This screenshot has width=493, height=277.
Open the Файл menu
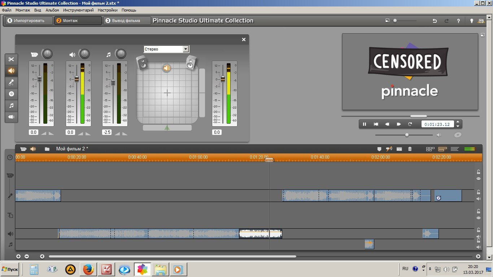[6, 10]
